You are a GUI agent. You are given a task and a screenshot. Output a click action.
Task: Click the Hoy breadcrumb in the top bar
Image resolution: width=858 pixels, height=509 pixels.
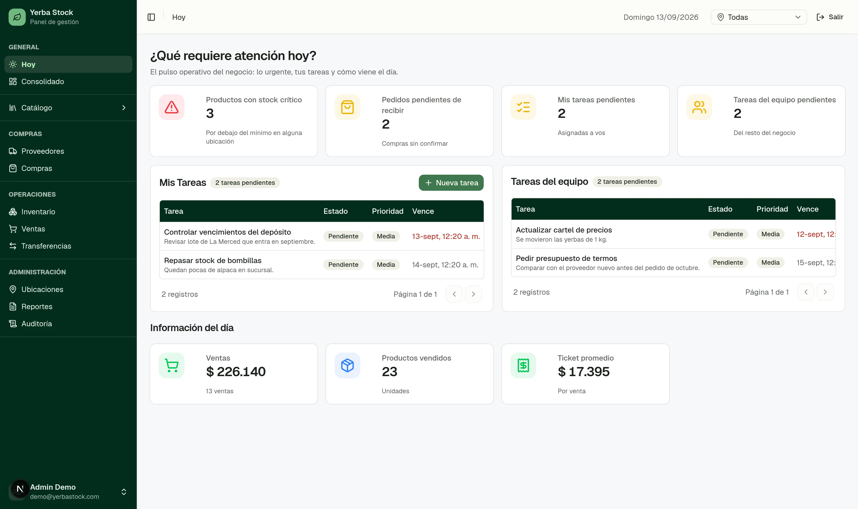[x=179, y=17]
